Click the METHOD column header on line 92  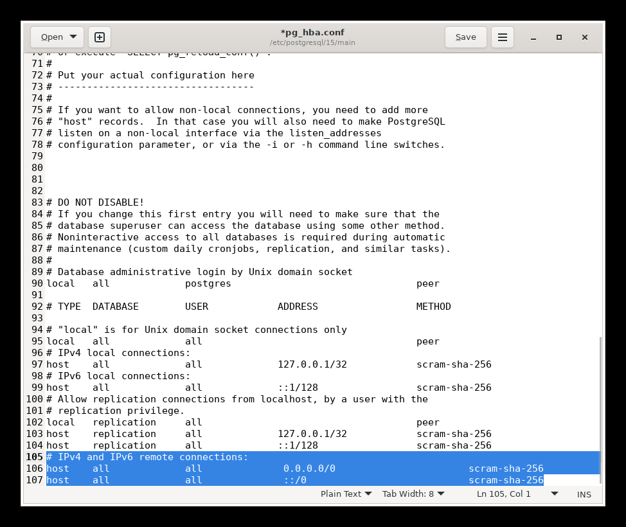coord(433,307)
